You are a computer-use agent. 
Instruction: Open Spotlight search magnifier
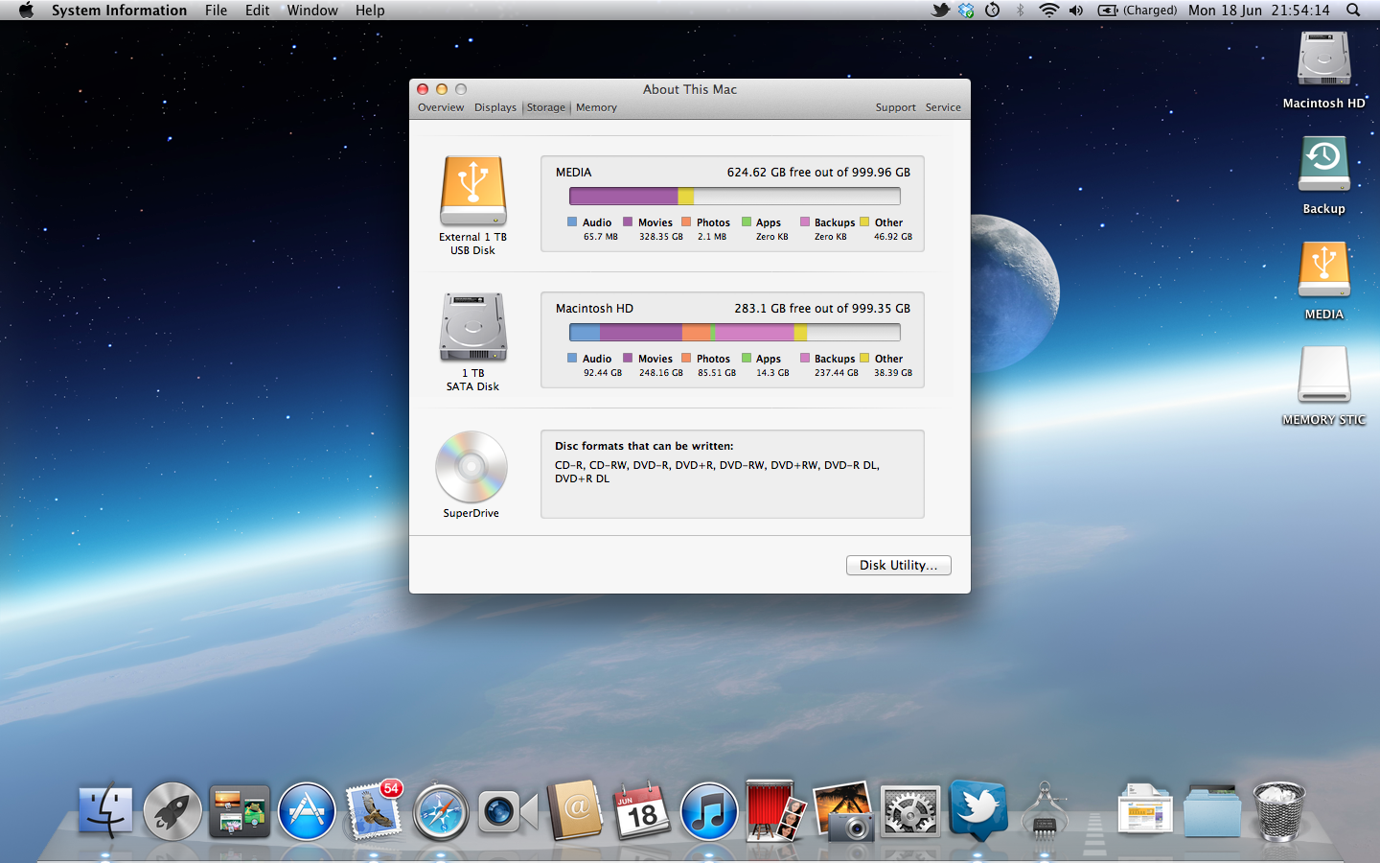pyautogui.click(x=1353, y=10)
